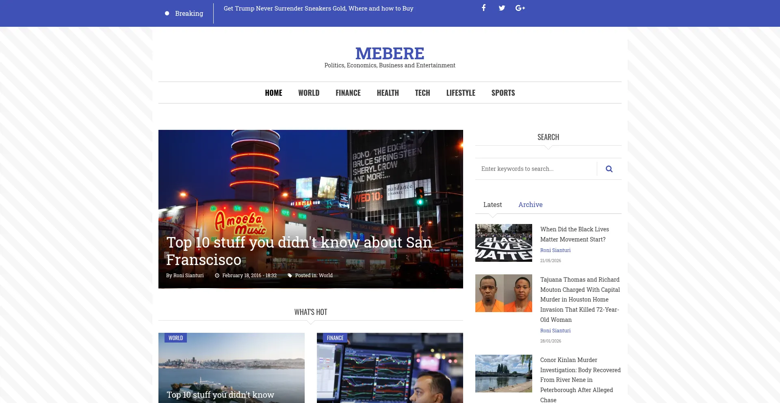Click the FINANCE category badge on hot card
780x403 pixels.
(335, 338)
